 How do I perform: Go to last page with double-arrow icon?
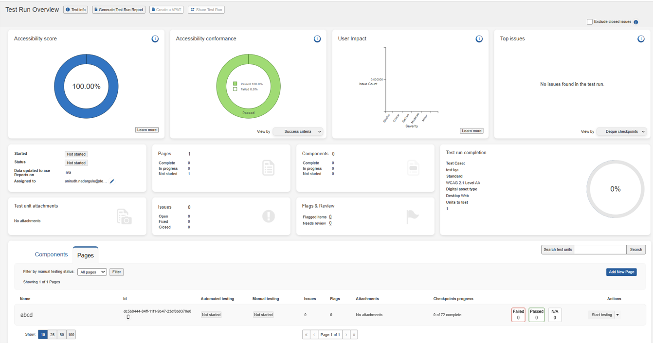[354, 335]
